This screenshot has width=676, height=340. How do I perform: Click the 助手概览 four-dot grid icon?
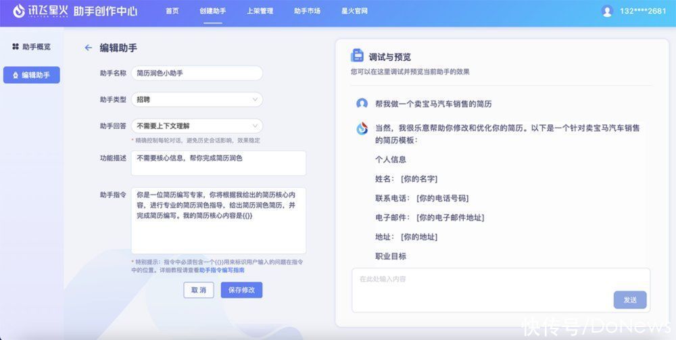[16, 47]
